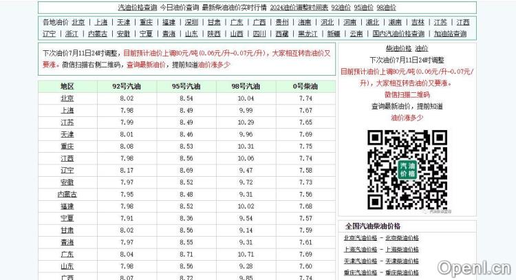
Task: Select 陕西 in the region navigation
Action: tap(214, 34)
